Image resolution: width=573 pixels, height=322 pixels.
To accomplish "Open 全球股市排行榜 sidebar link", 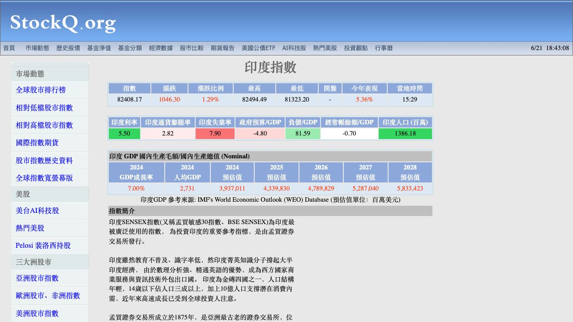I will [x=41, y=90].
